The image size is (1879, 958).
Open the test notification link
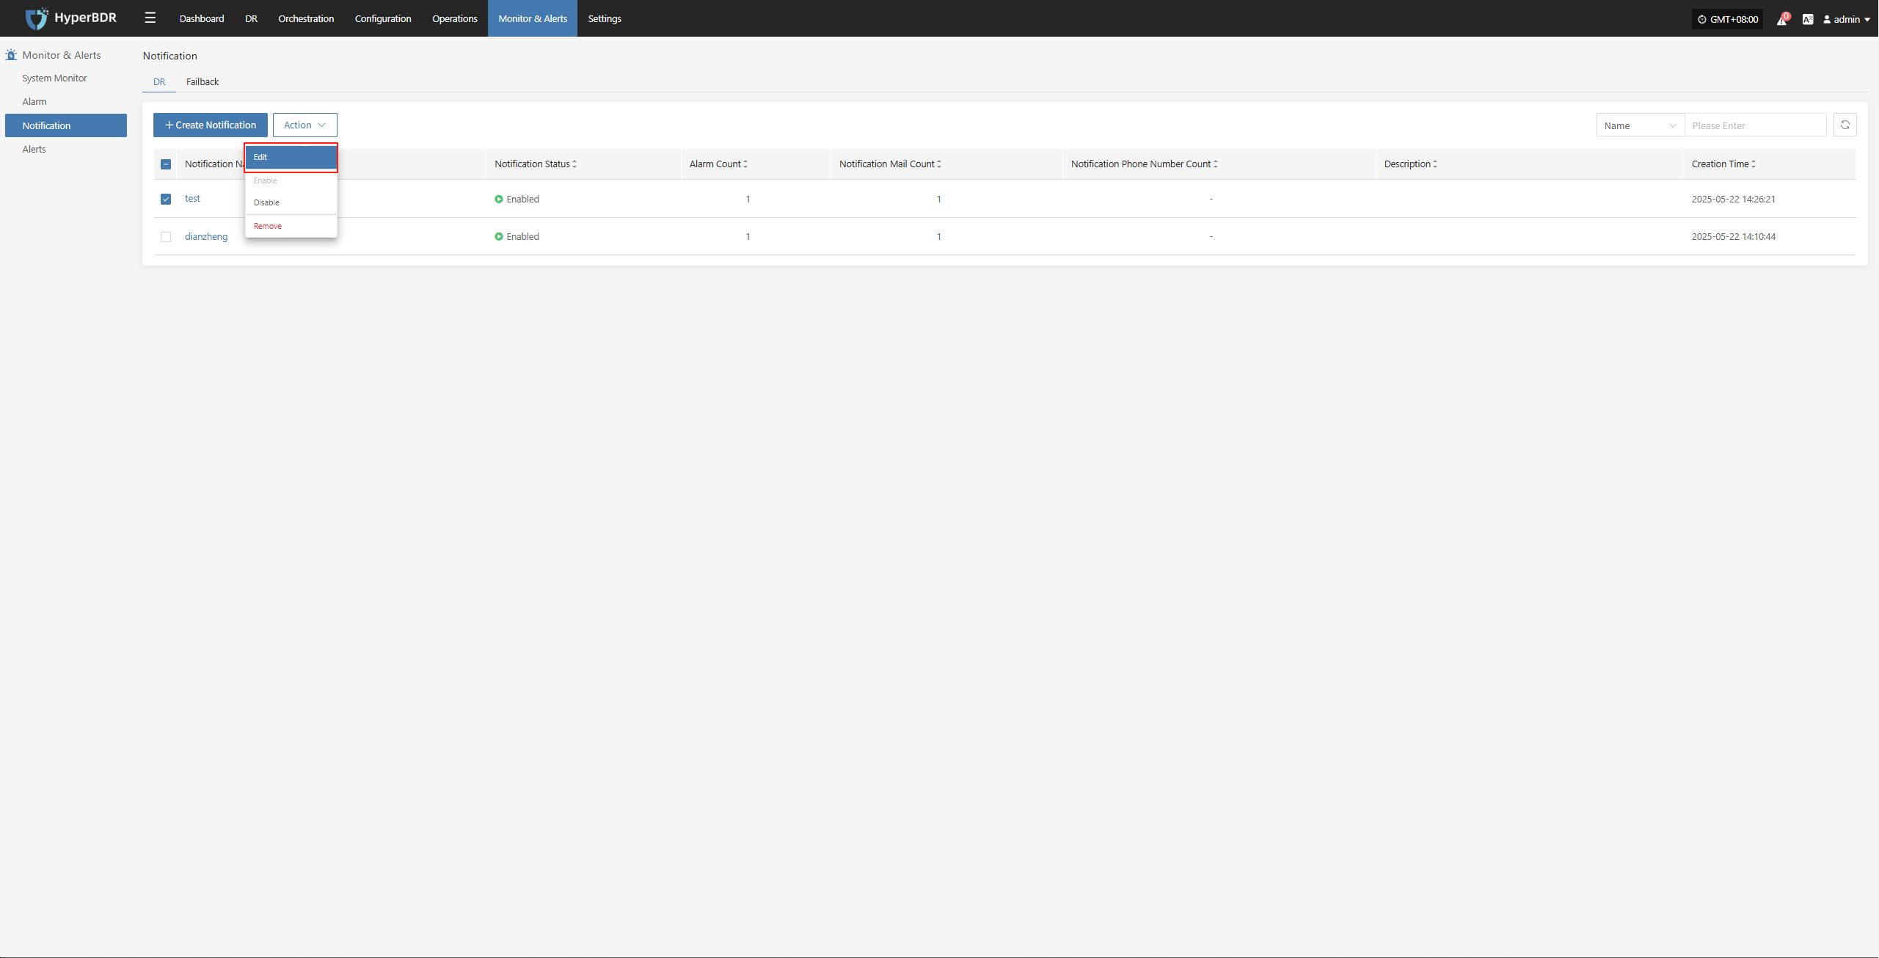[x=192, y=199]
